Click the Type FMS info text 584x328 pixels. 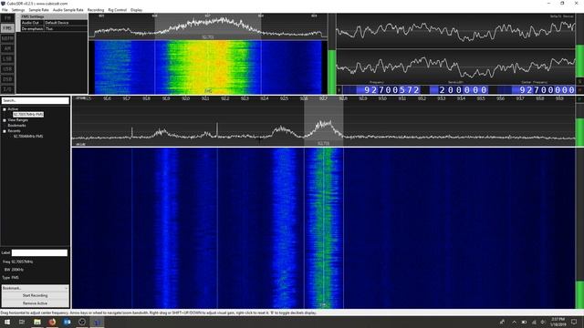pos(10,277)
